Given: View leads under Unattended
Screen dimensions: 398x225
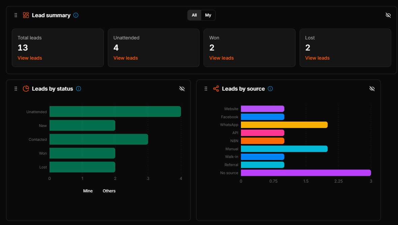Looking at the screenshot, I should [x=126, y=58].
